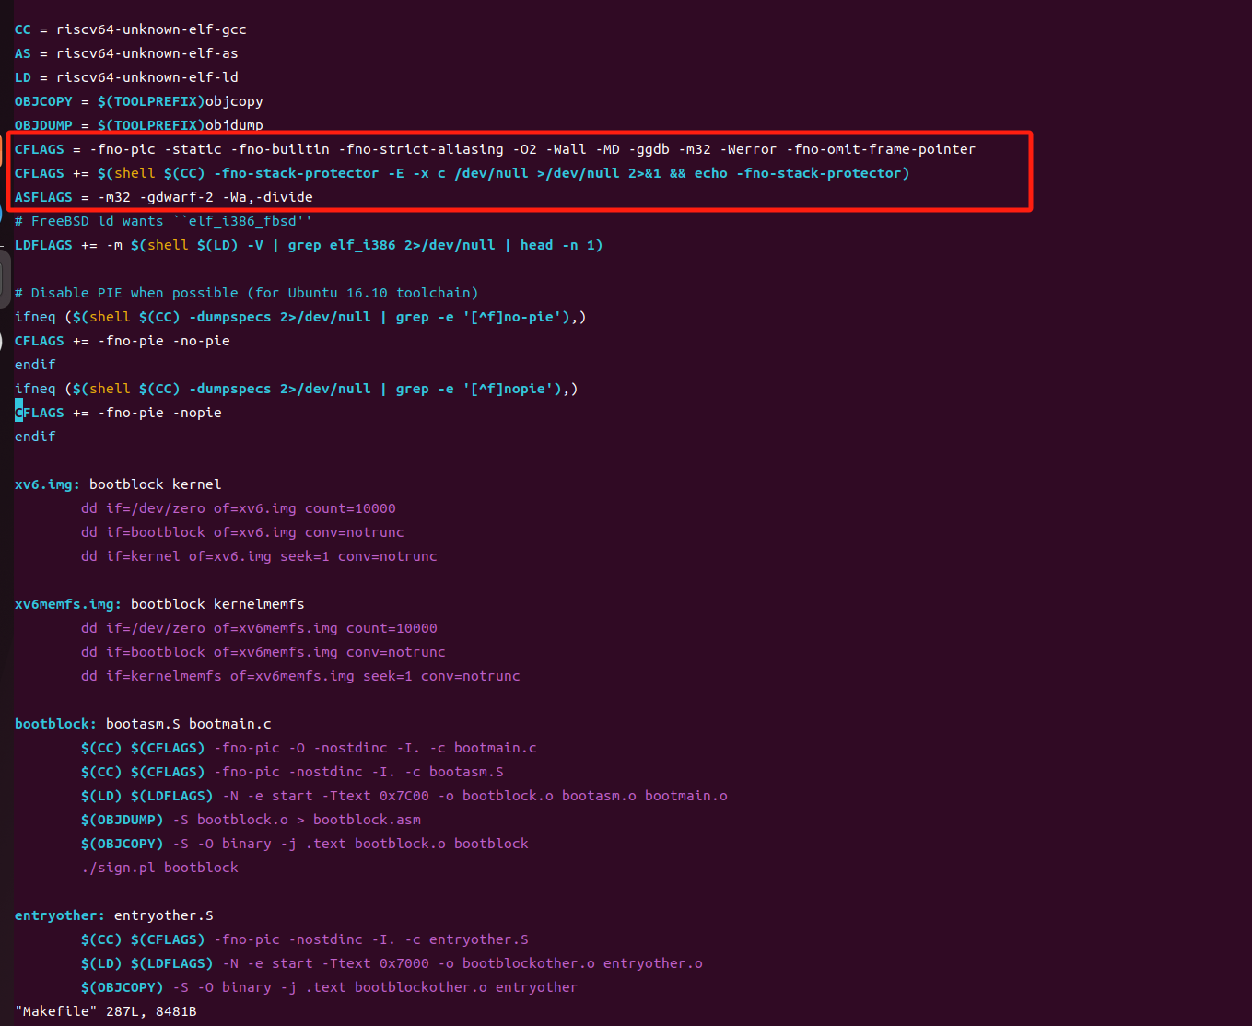Click 'dd if=/dev/zero of=xv6.img count=10000'

(239, 508)
